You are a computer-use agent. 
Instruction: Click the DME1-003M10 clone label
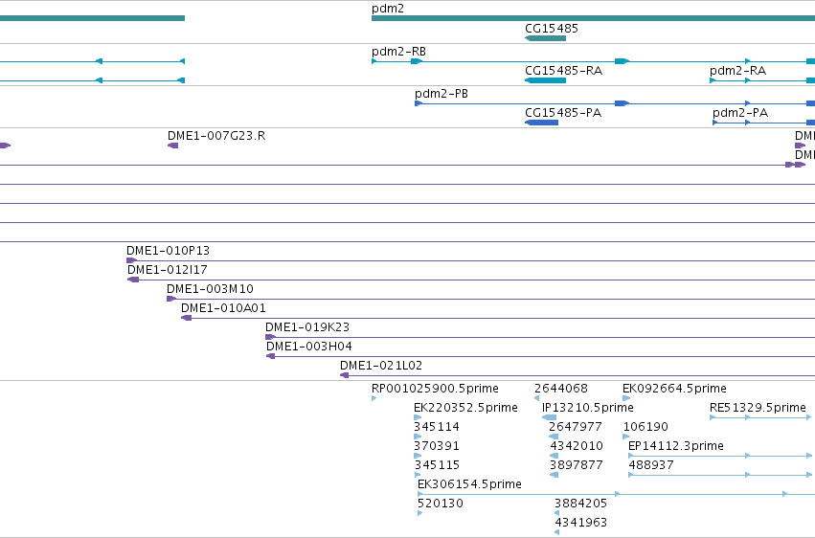(x=210, y=289)
